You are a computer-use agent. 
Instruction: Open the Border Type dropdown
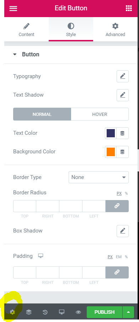(x=98, y=177)
